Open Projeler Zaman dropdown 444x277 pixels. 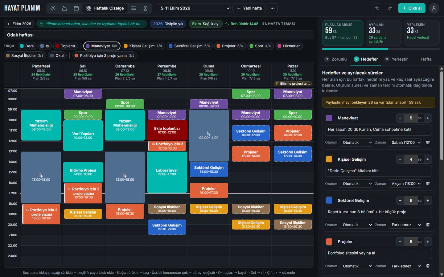point(405,266)
